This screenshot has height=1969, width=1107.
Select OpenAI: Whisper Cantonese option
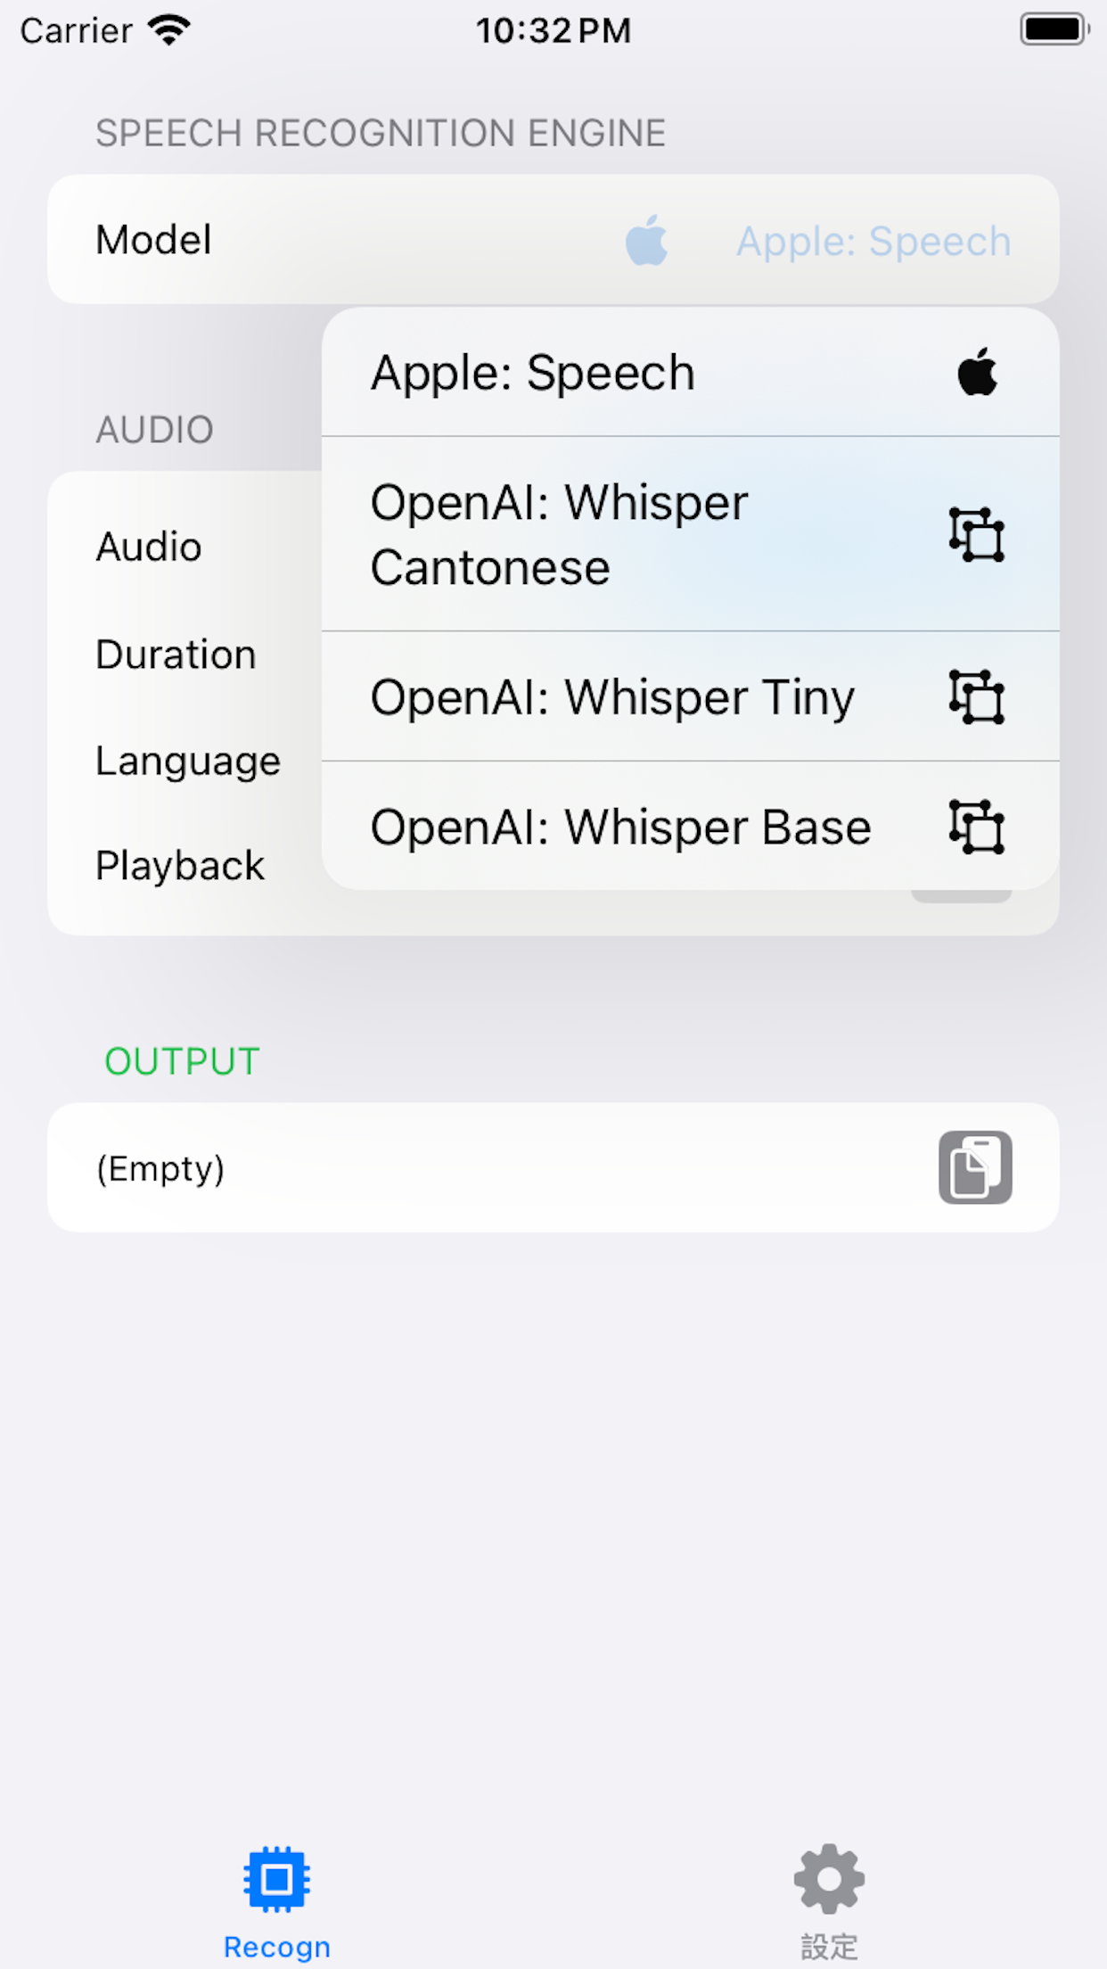pyautogui.click(x=691, y=534)
